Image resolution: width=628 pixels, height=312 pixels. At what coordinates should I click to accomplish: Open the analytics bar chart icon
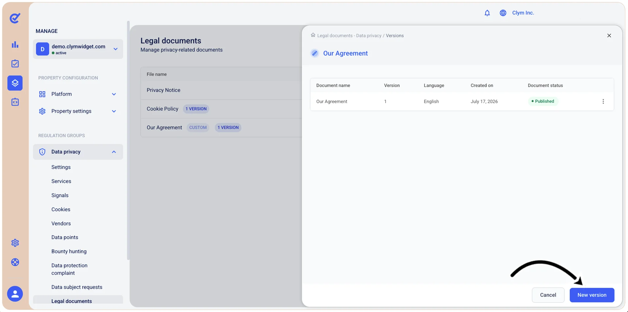tap(15, 44)
